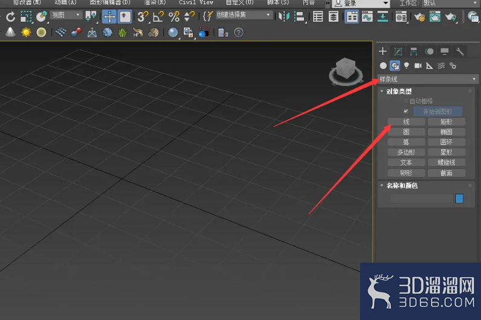
Task: Toggle Percent Snap
Action: coord(174,16)
